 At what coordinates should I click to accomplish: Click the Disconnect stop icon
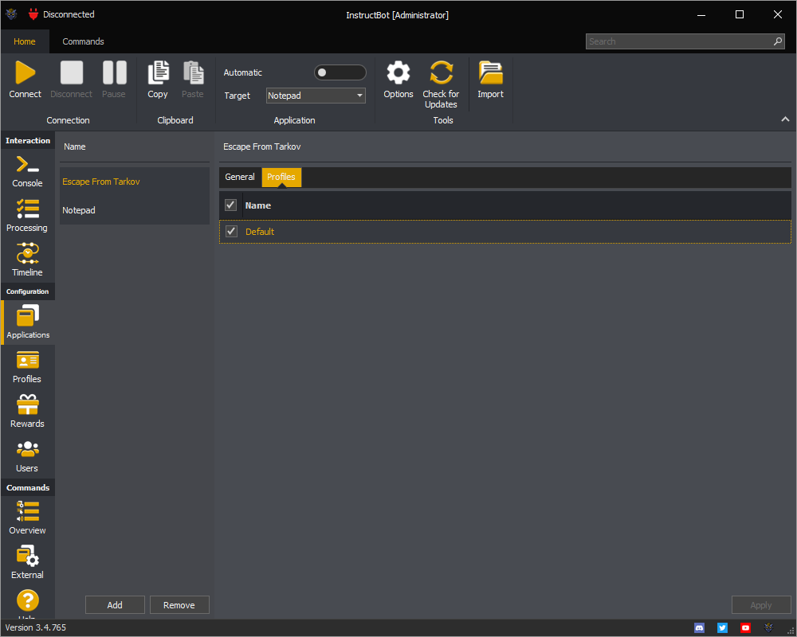(71, 72)
